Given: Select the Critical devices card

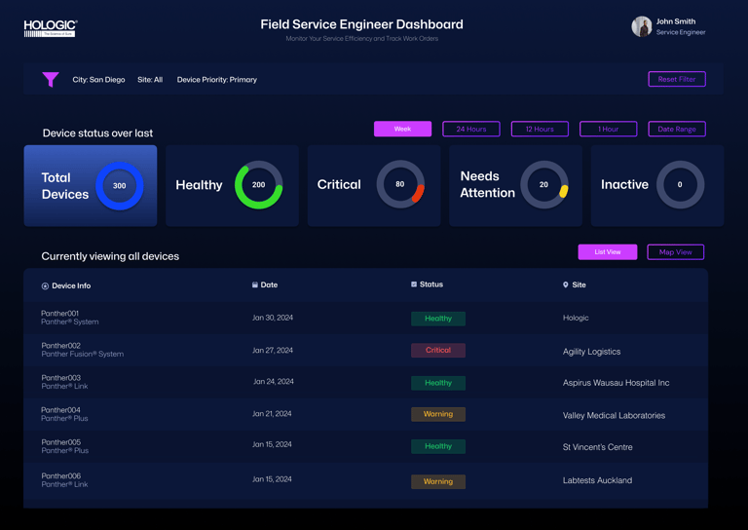Looking at the screenshot, I should point(374,185).
